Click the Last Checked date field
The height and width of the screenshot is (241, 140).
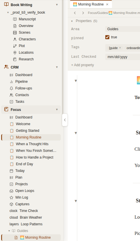coord(123,57)
